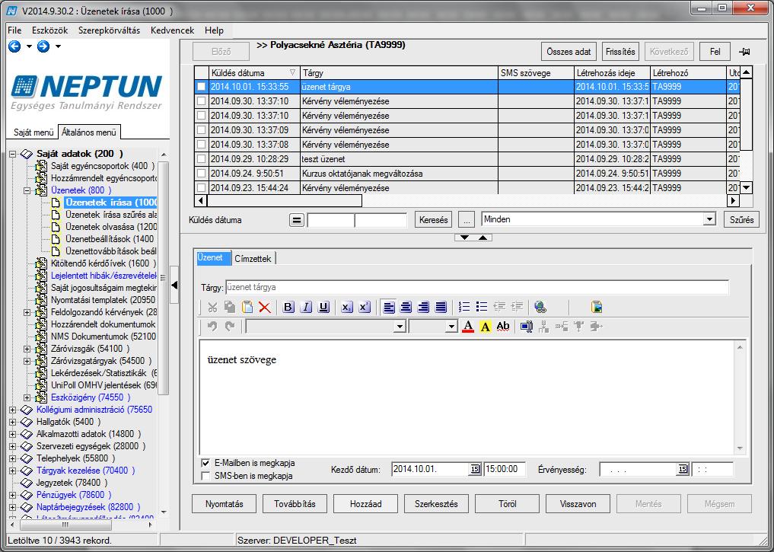Click the blue forward navigation arrow
Viewport: 774px width, 552px height.
pyautogui.click(x=43, y=46)
